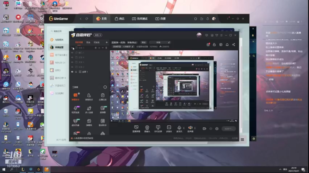This screenshot has width=309, height=173.
Task: Open the WeGame 商店 tab
Action: point(120,18)
